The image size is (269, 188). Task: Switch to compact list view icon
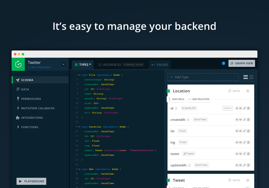[251, 77]
